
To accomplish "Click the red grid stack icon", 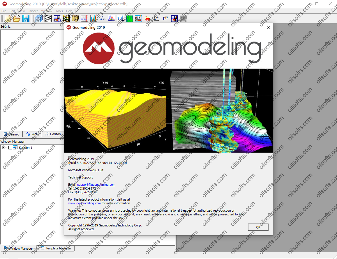I will 147,19.
